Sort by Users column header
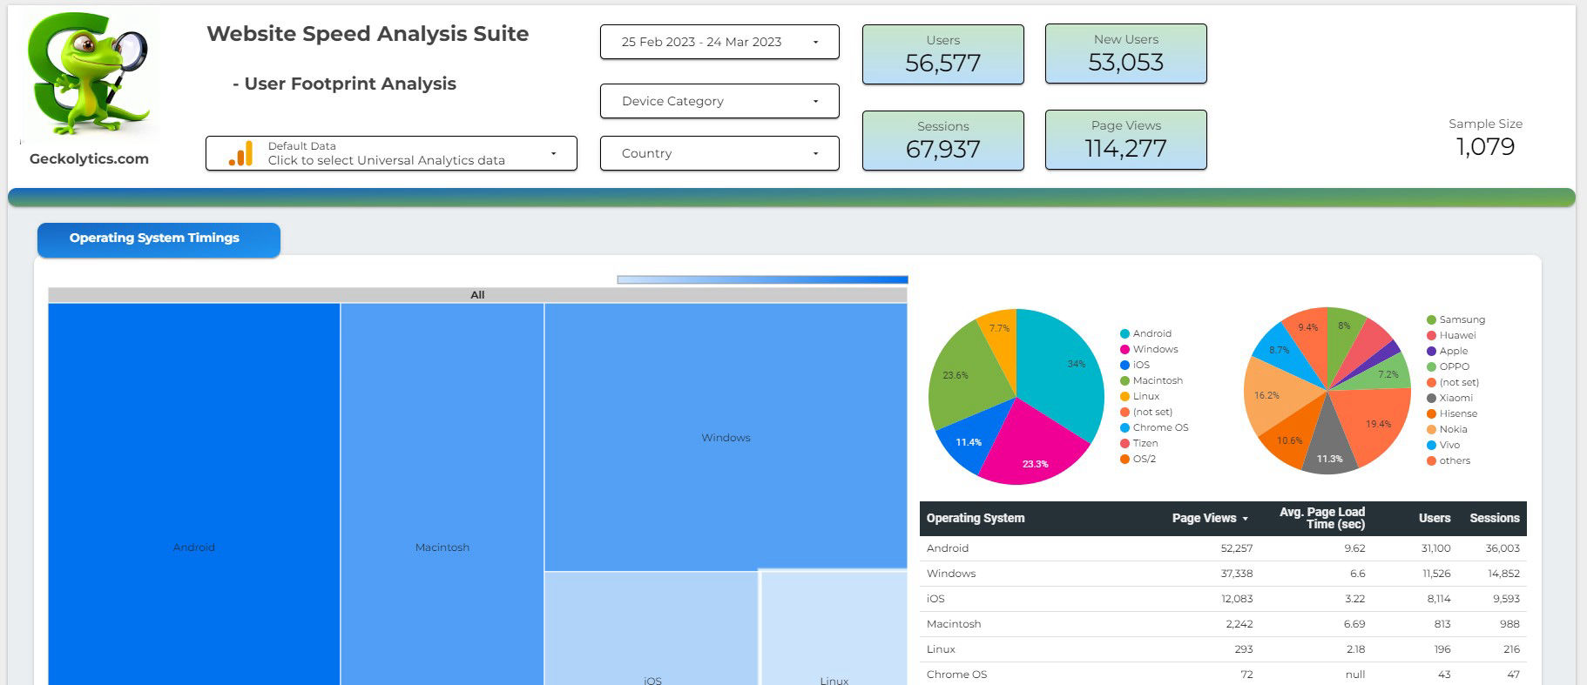This screenshot has height=685, width=1587. [x=1435, y=518]
